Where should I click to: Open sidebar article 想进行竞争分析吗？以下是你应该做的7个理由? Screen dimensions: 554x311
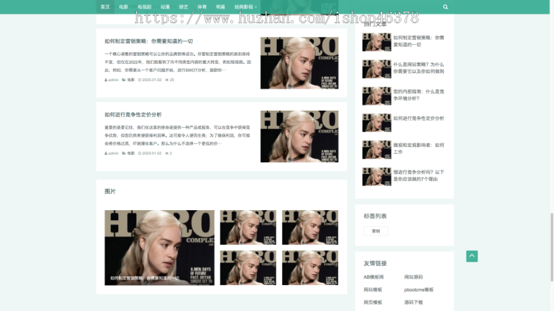click(x=419, y=176)
